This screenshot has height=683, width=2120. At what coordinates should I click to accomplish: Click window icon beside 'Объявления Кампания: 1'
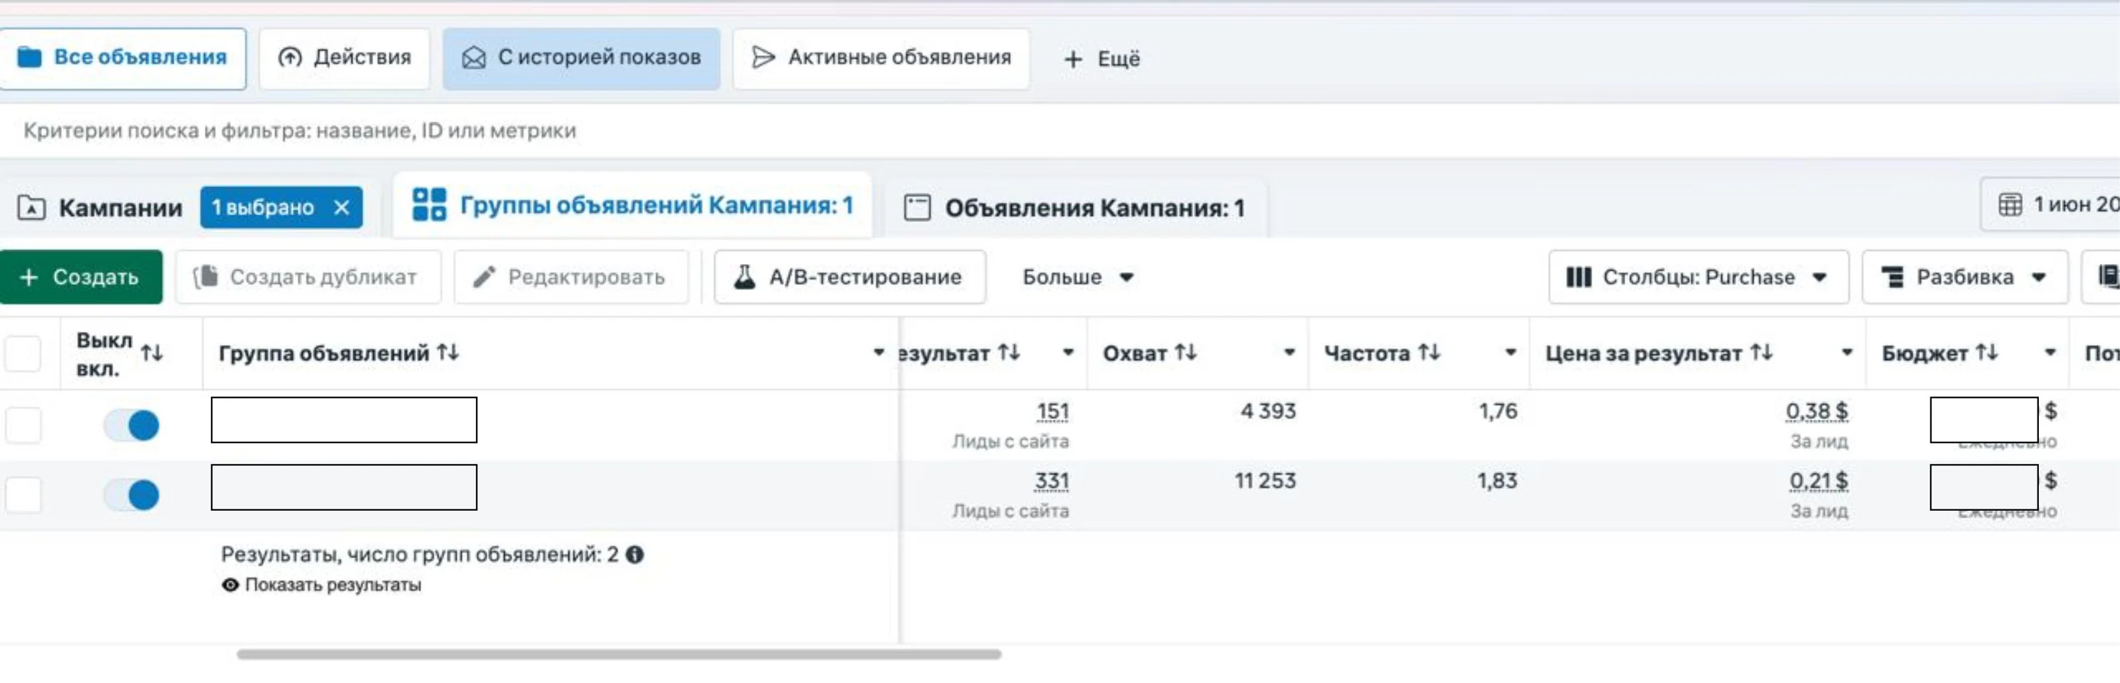(917, 207)
